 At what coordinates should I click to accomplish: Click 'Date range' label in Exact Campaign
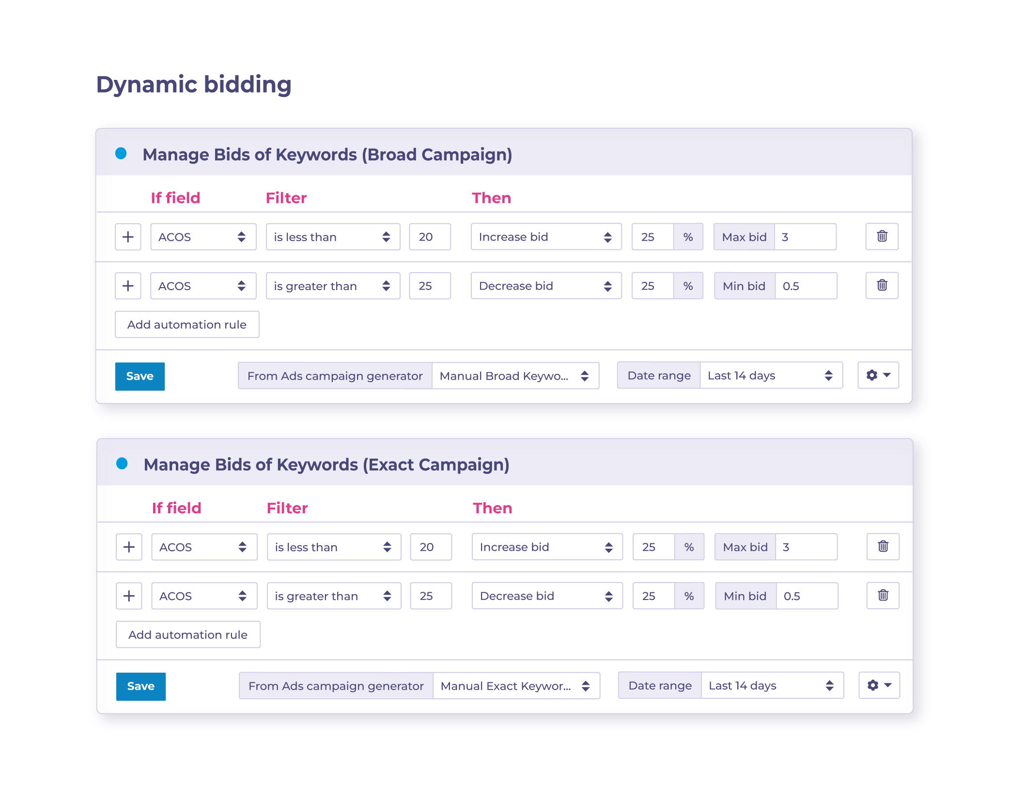coord(660,685)
